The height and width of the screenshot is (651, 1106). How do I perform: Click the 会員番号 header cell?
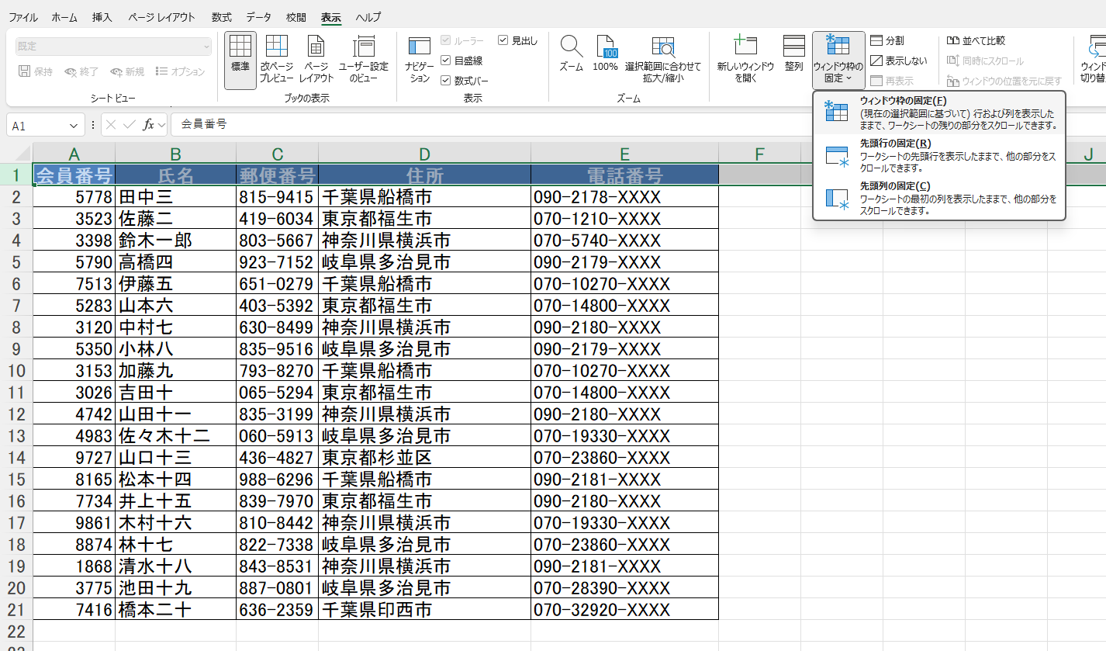coord(74,175)
